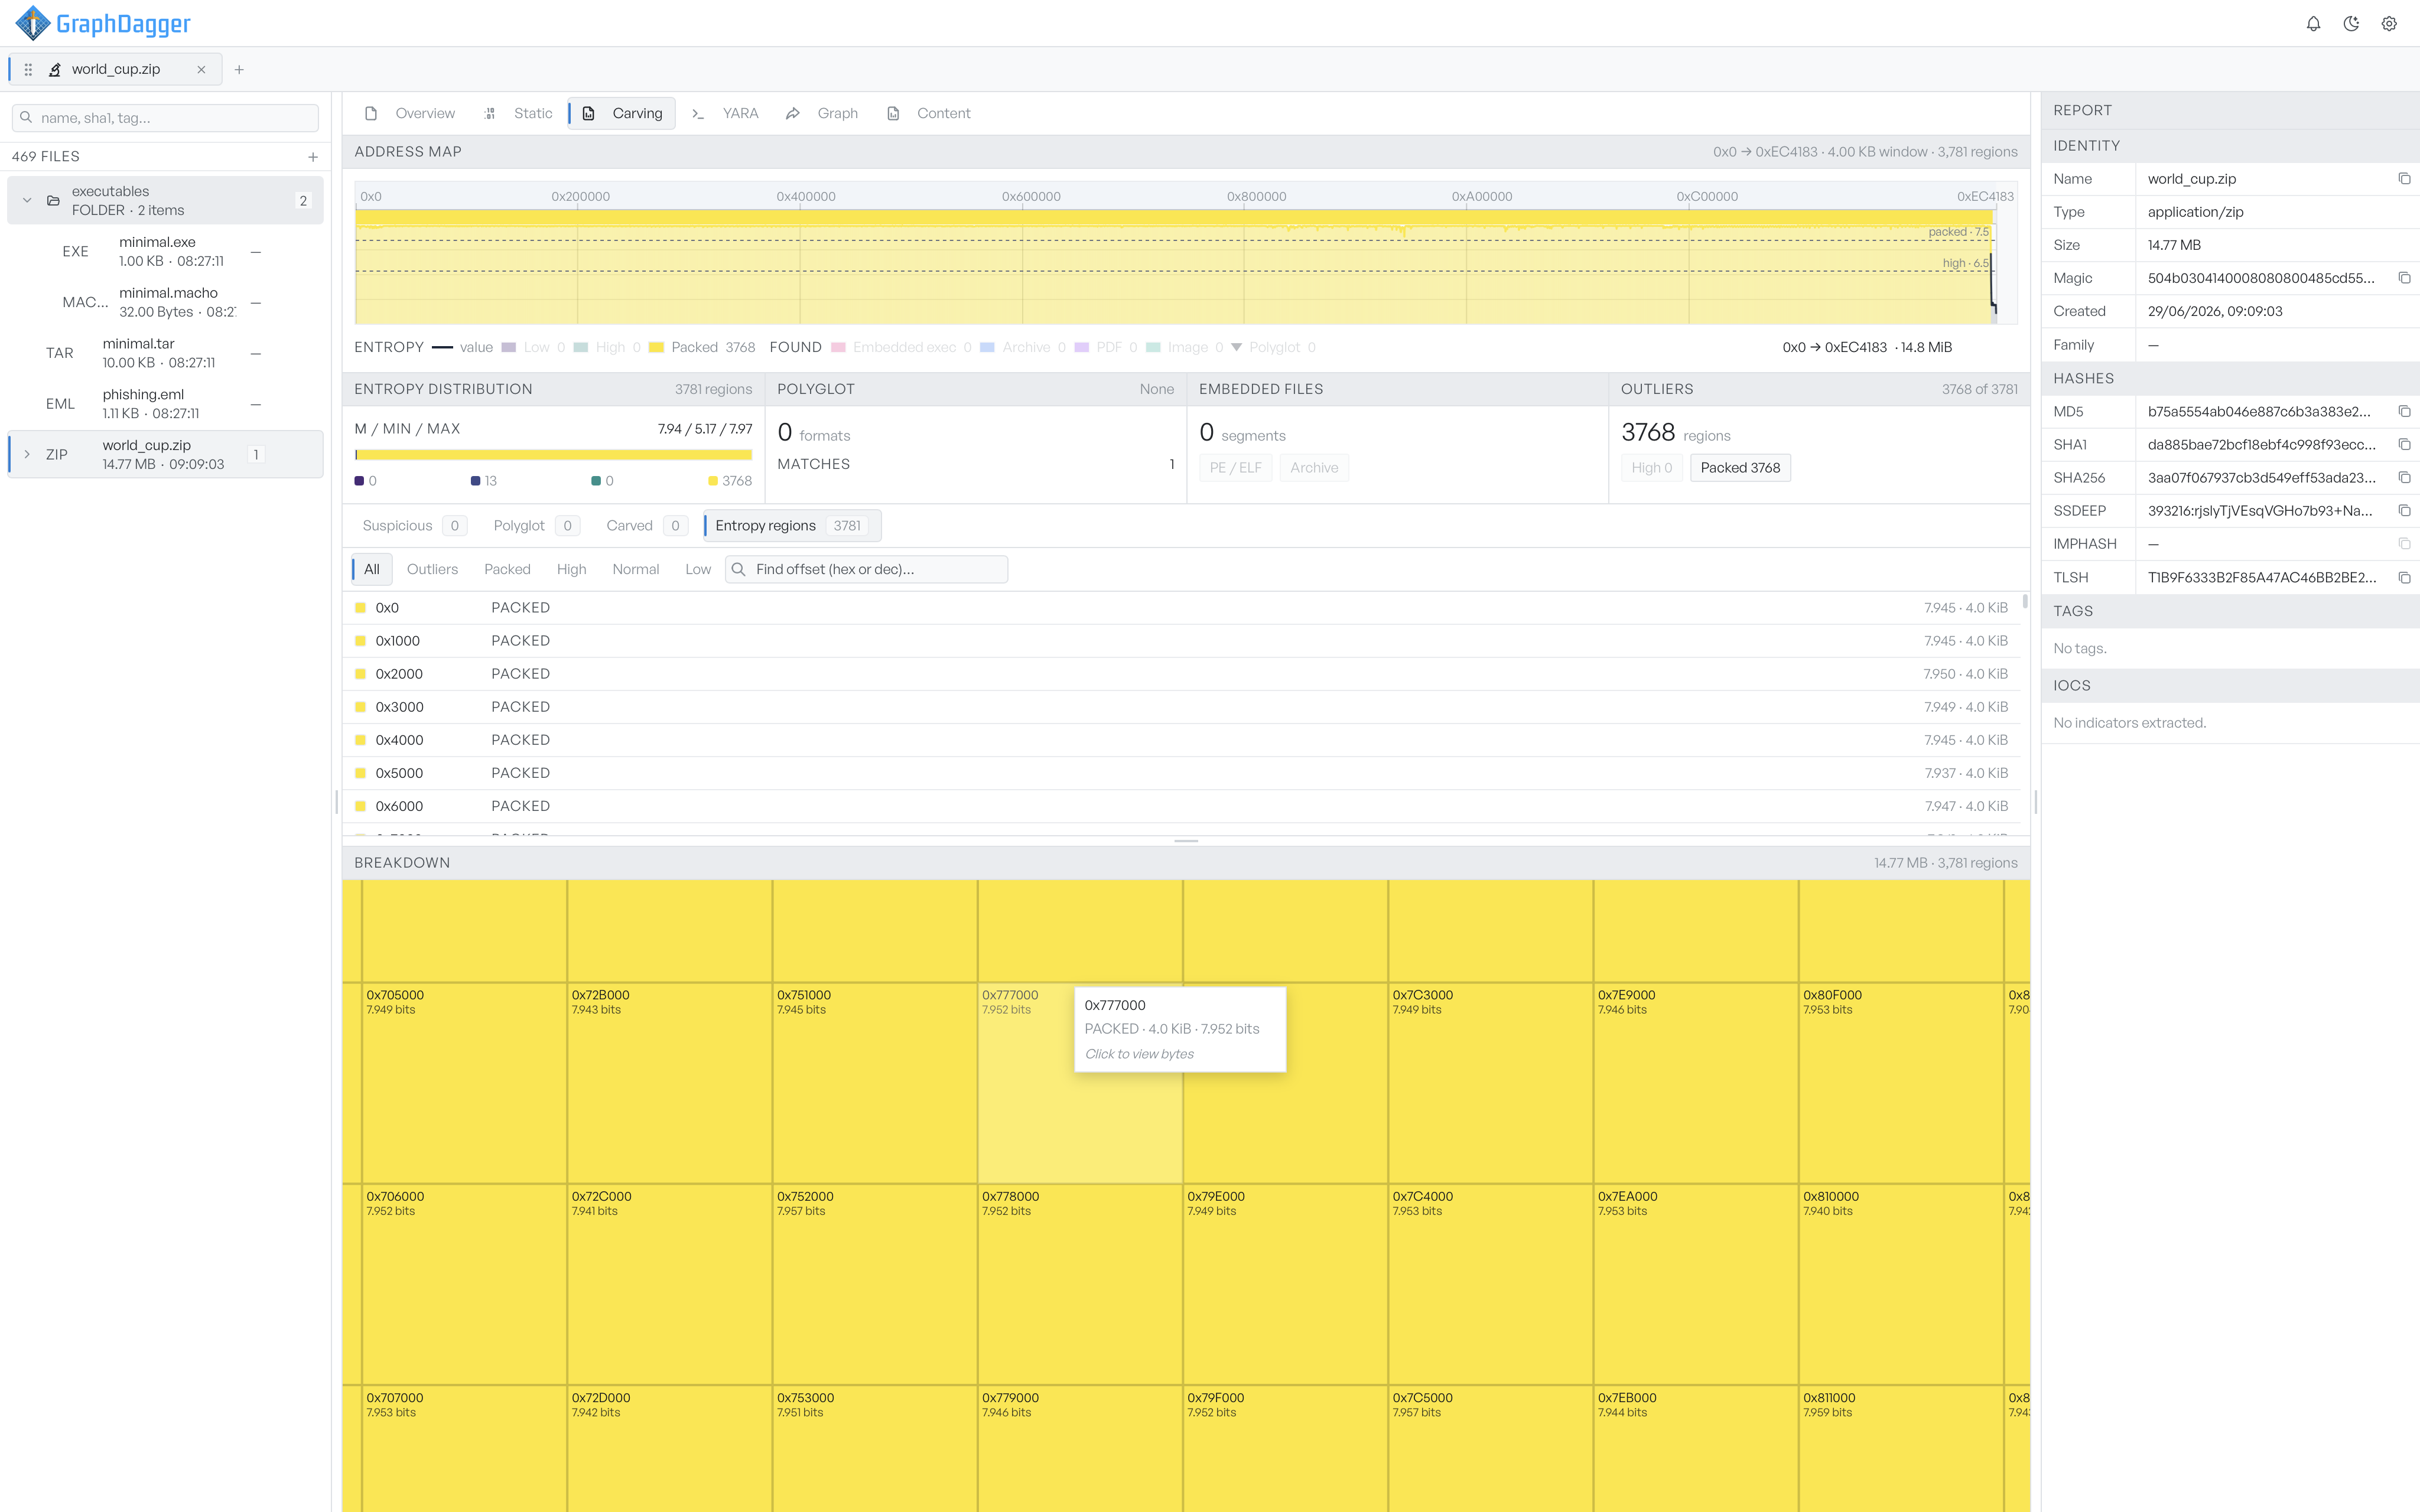
Task: Click yellow swatch of 0x0 row
Action: pos(360,608)
